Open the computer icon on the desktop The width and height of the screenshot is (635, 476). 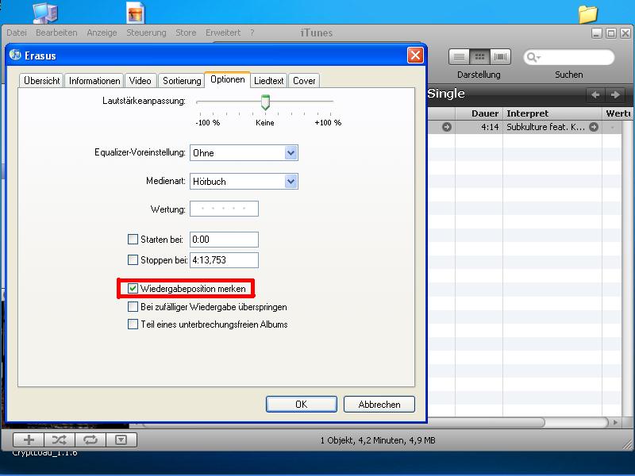45,13
